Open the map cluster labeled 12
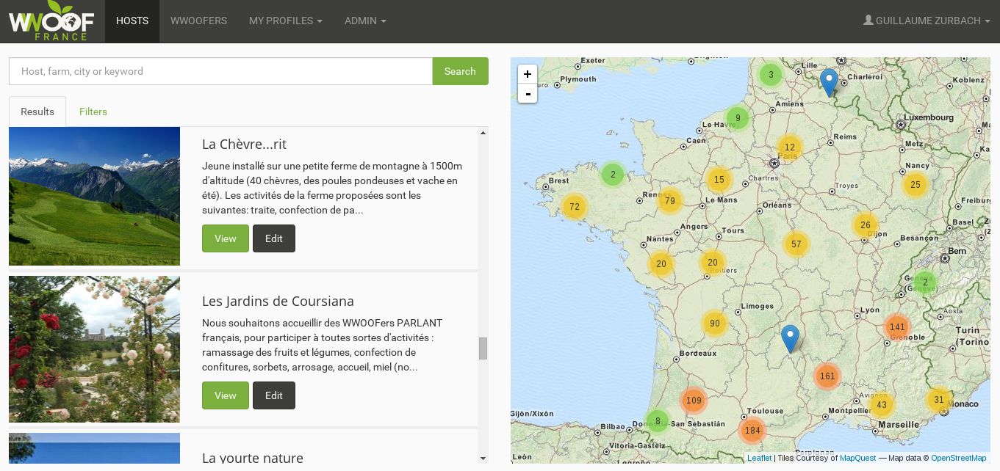The image size is (1000, 471). [790, 147]
